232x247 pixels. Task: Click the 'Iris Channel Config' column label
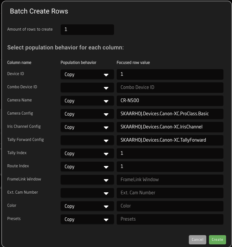point(24,126)
